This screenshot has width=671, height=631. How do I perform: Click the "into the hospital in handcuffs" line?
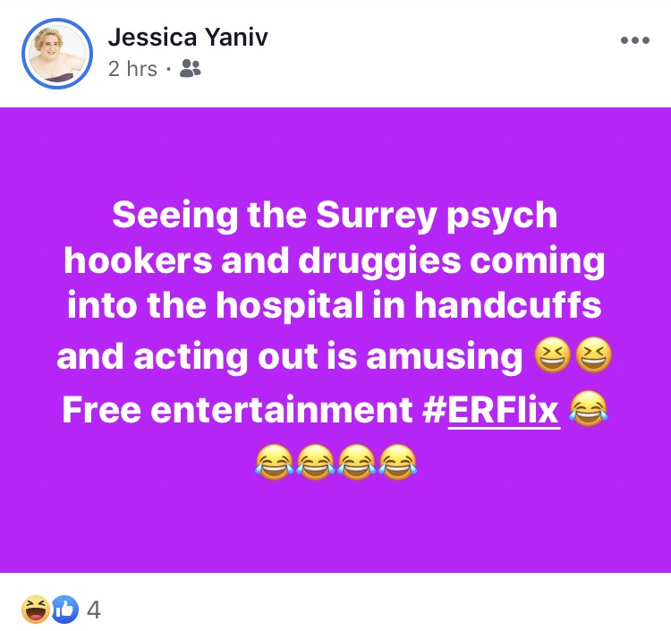pos(335,305)
